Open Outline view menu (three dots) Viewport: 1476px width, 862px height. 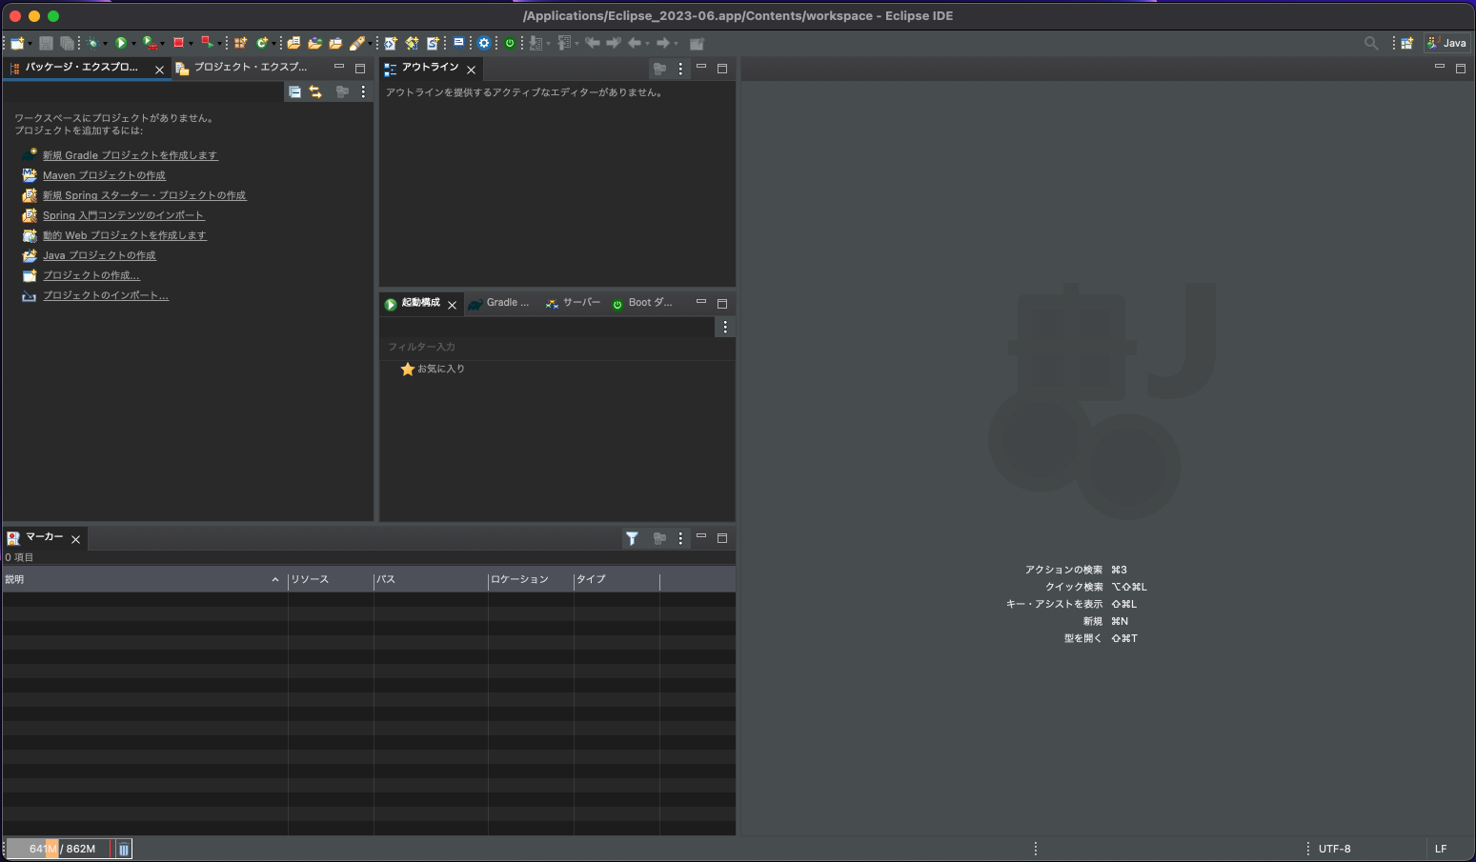pyautogui.click(x=680, y=69)
